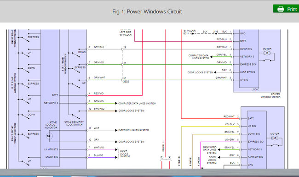
Task: Click the 'BRN/YEL' horizontal wire label at pin 7
Action: pyautogui.click(x=230, y=132)
